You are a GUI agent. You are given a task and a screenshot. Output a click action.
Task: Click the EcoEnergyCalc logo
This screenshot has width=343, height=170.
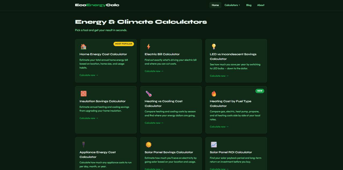pos(97,5)
